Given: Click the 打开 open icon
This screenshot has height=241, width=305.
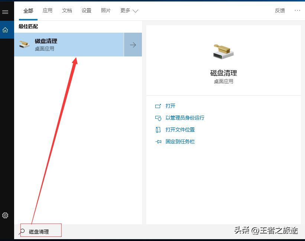Looking at the screenshot, I should click(x=158, y=106).
